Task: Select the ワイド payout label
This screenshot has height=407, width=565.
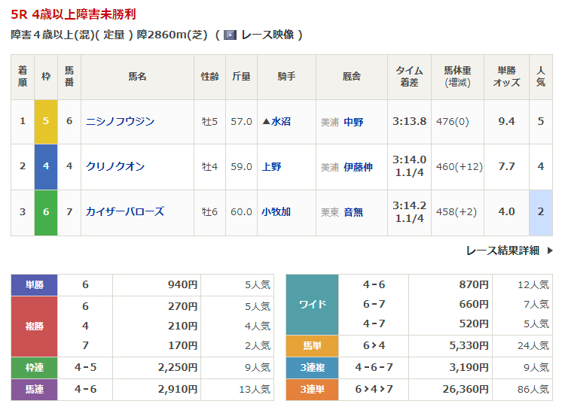Action: 312,304
